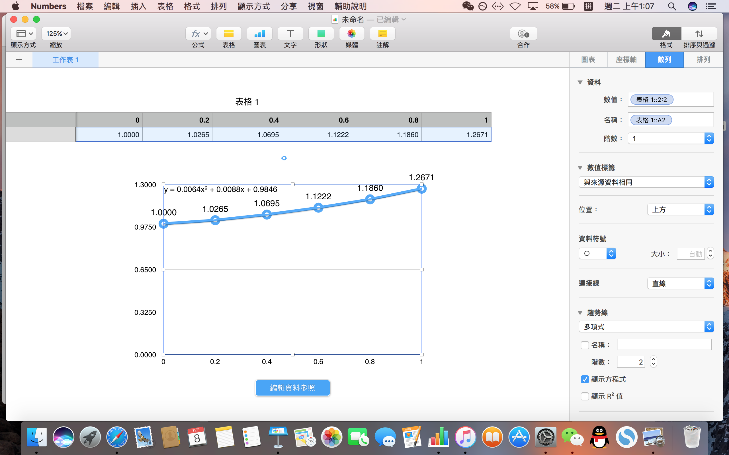Uncheck the 顯示方程式 checkbox
Image resolution: width=729 pixels, height=455 pixels.
pyautogui.click(x=585, y=379)
